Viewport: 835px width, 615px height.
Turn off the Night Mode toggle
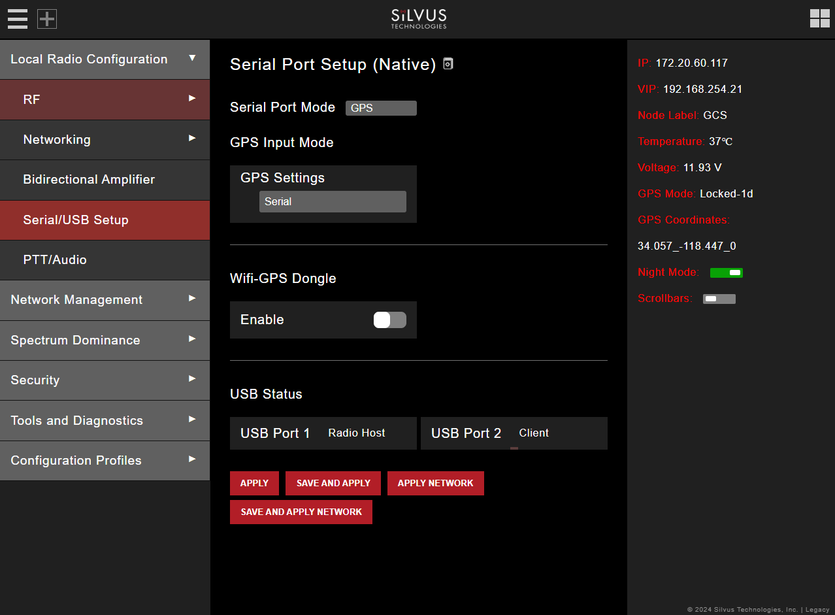726,273
